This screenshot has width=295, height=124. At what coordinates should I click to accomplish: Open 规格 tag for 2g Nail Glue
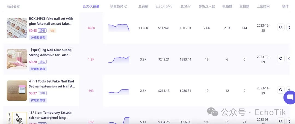coord(42,62)
